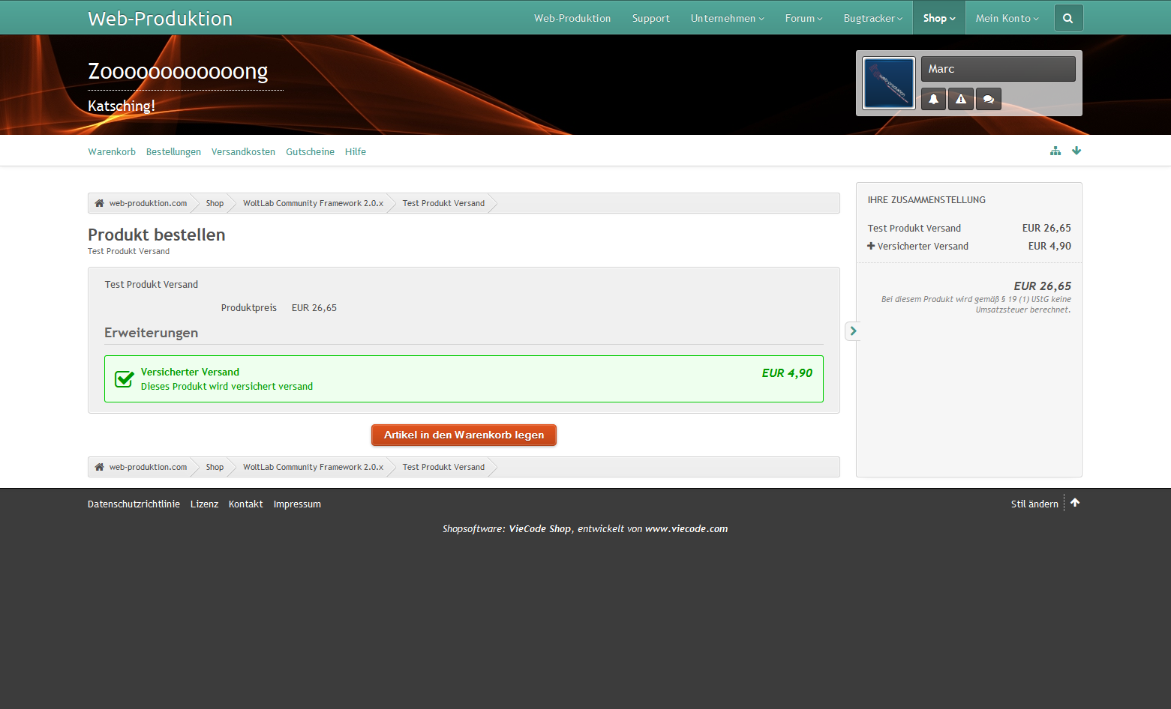Screen dimensions: 1171x709
Task: Open the search magnifier in header
Action: pos(1067,19)
